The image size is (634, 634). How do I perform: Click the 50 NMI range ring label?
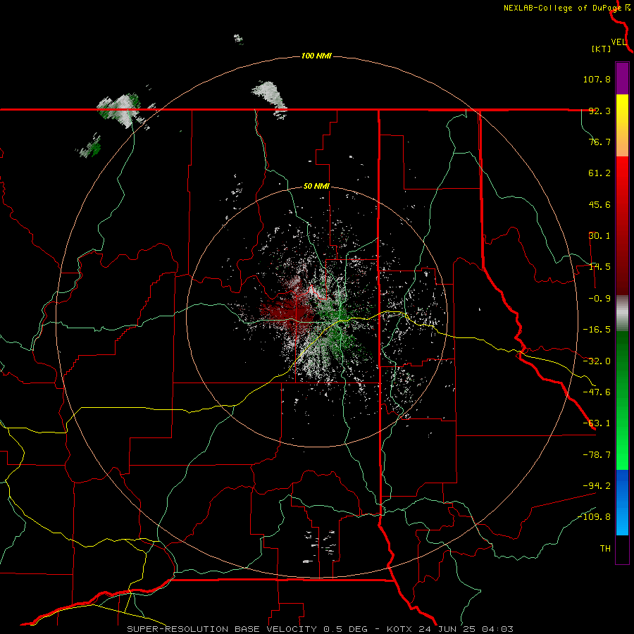(x=316, y=187)
